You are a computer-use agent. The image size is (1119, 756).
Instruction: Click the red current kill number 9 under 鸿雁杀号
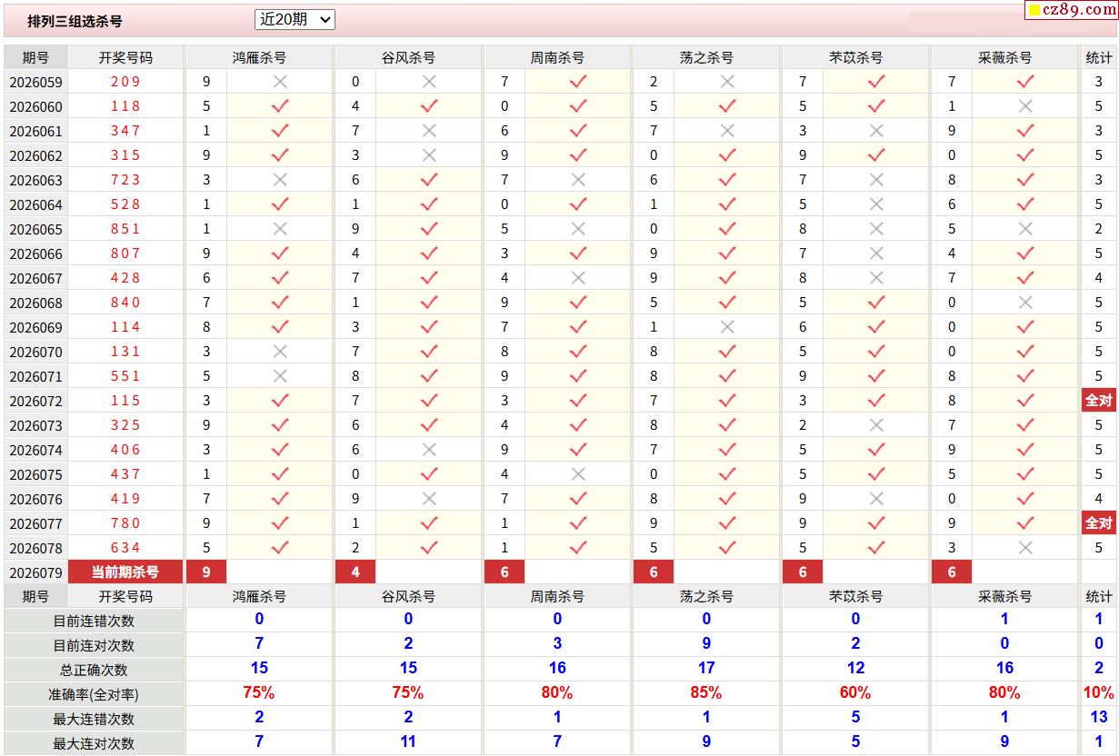click(x=206, y=572)
